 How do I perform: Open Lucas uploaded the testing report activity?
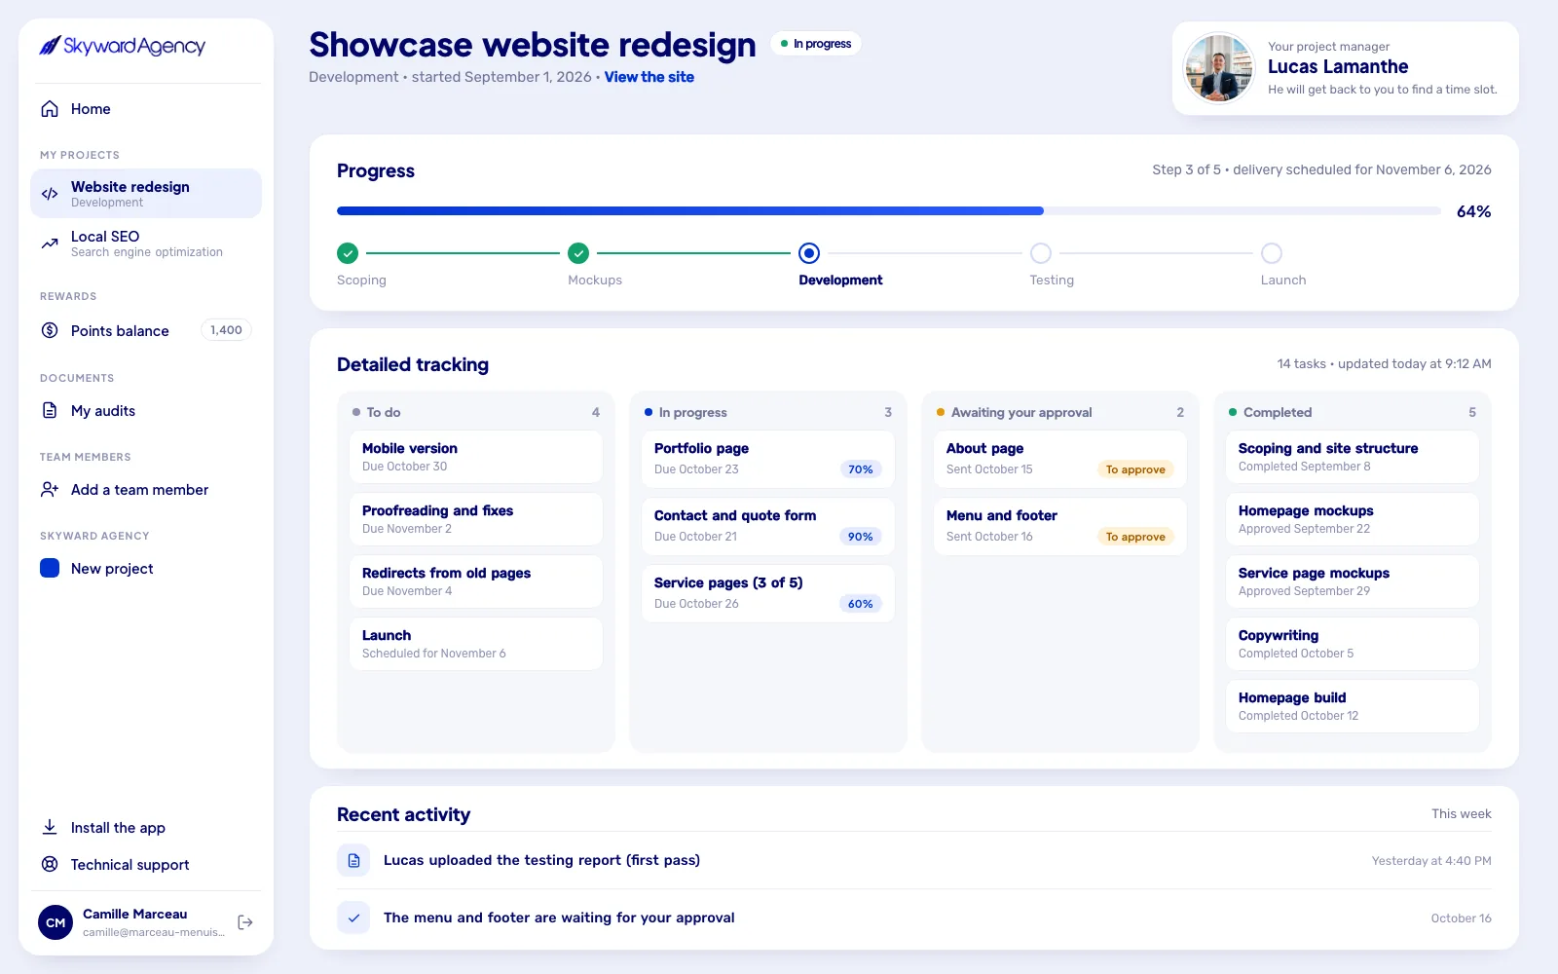point(914,860)
